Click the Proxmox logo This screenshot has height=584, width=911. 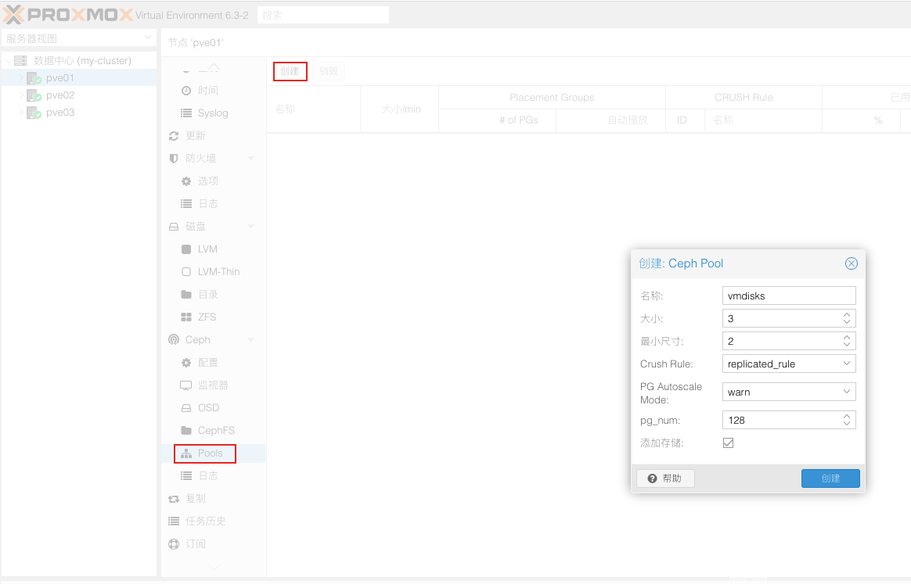[68, 14]
